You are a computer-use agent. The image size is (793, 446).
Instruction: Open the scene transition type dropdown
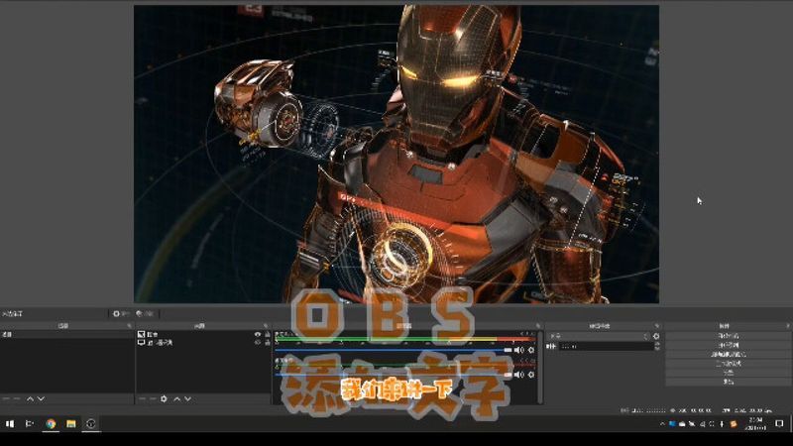600,336
